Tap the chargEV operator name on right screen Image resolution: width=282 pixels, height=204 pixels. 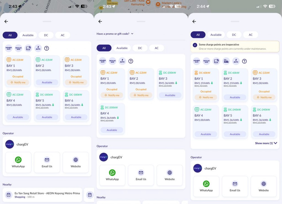pyautogui.click(x=210, y=168)
